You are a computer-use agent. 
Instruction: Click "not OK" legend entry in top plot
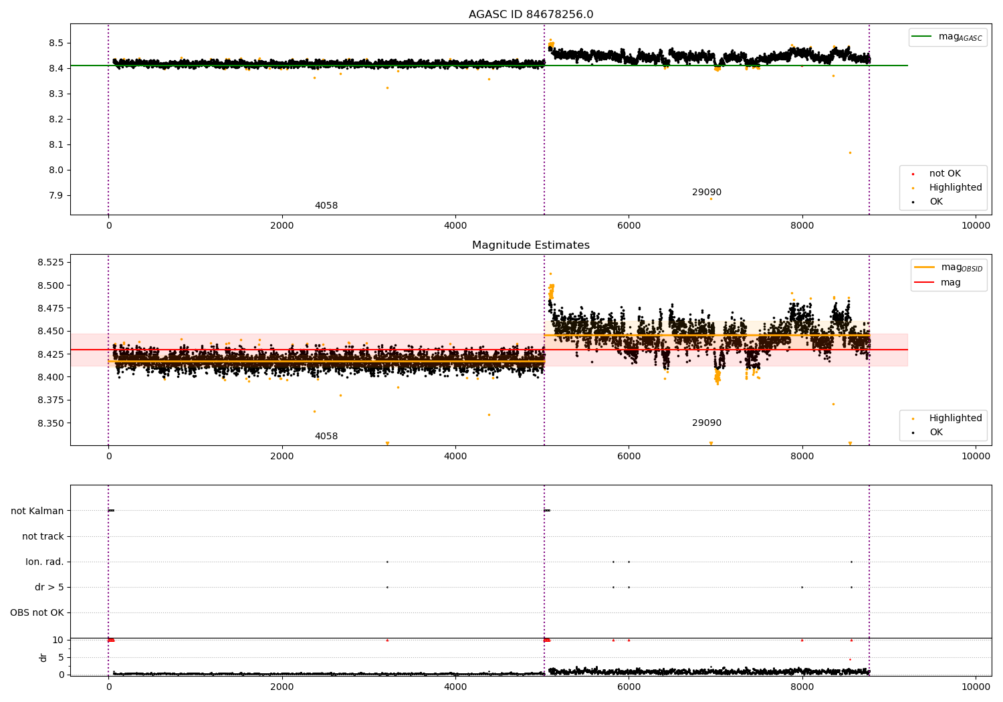(945, 174)
